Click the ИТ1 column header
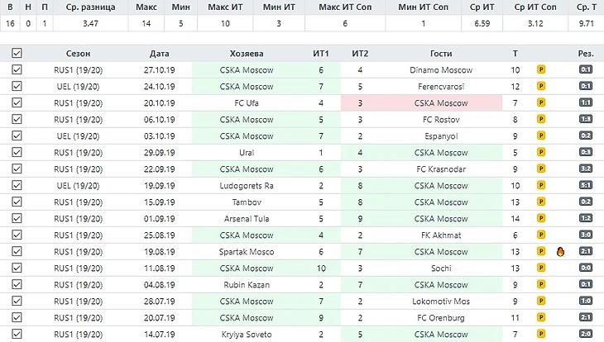The height and width of the screenshot is (342, 604). point(321,54)
